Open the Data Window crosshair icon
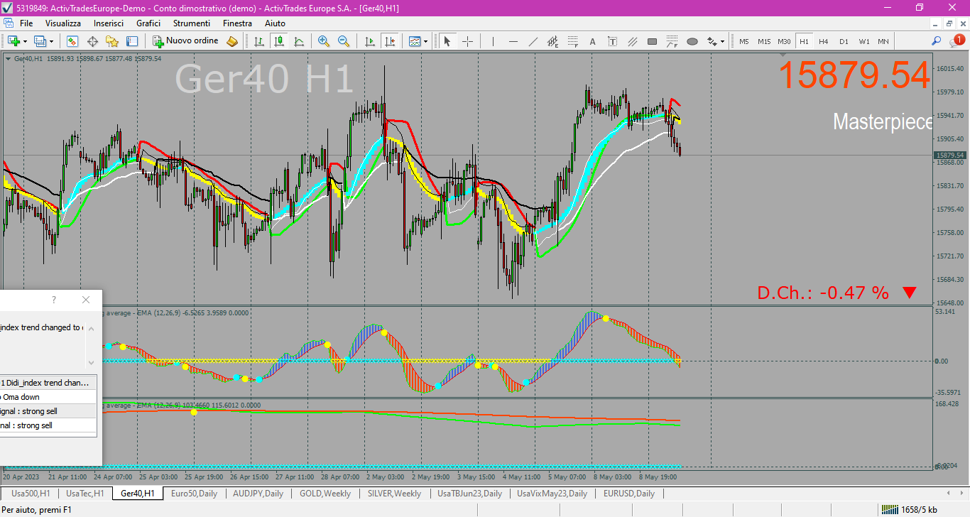970x517 pixels. 92,41
